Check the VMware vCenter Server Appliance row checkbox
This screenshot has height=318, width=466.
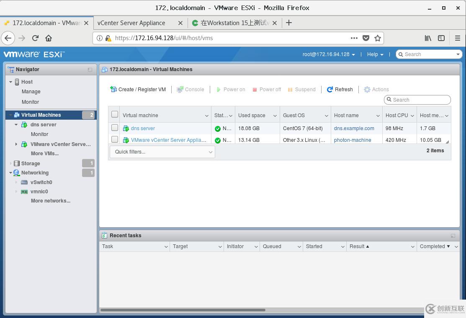[x=115, y=139]
